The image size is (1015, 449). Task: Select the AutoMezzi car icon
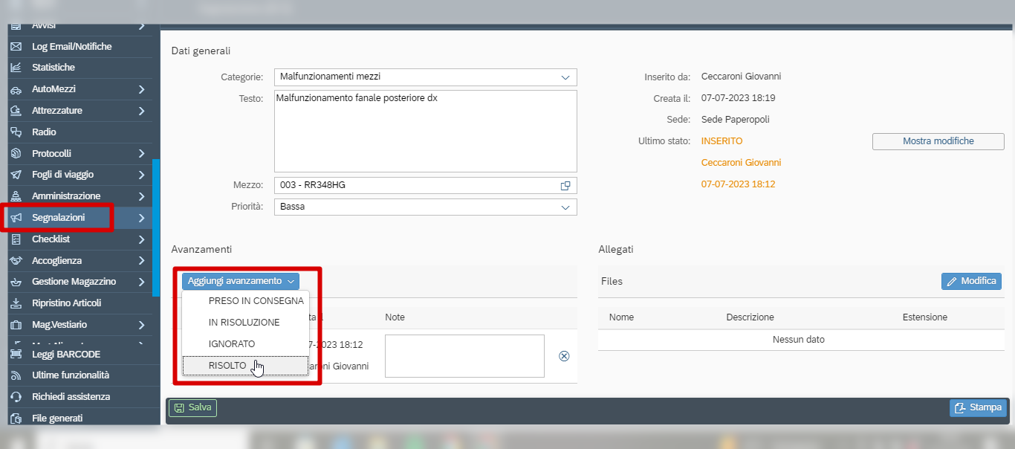[x=16, y=89]
